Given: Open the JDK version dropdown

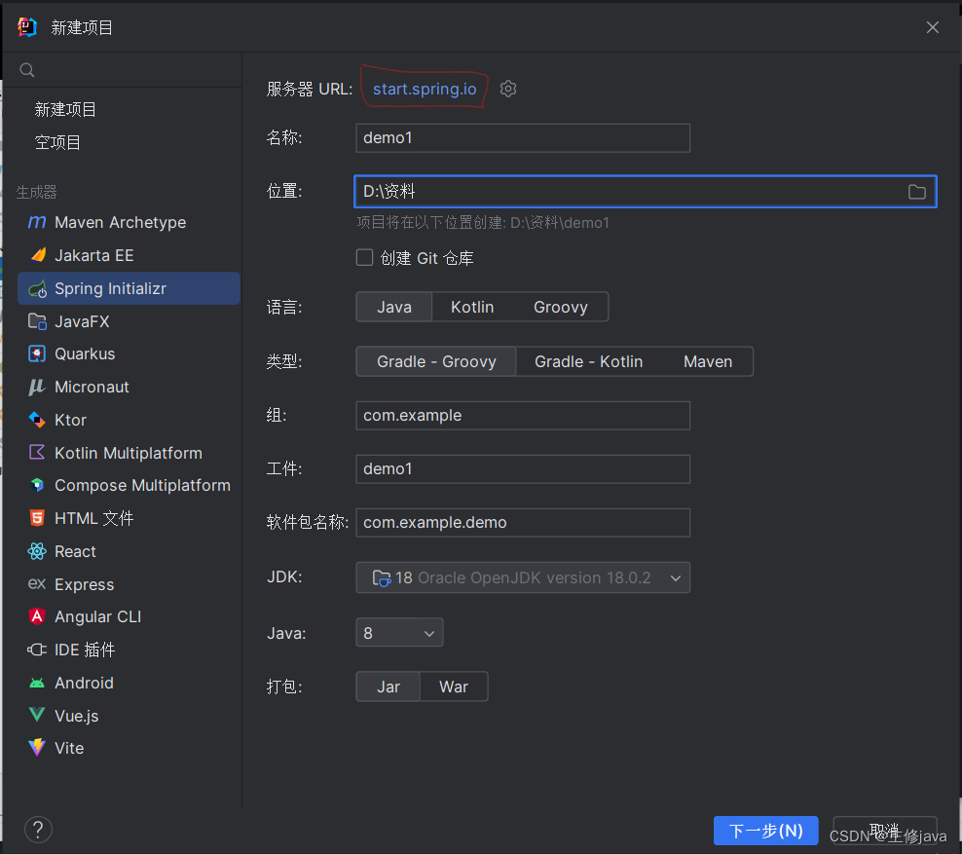Looking at the screenshot, I should click(523, 577).
